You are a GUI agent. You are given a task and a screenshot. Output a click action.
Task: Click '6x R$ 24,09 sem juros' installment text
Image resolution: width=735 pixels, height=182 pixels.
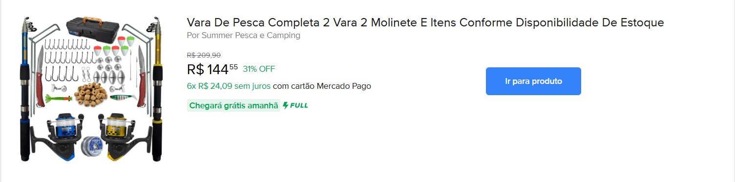click(229, 86)
